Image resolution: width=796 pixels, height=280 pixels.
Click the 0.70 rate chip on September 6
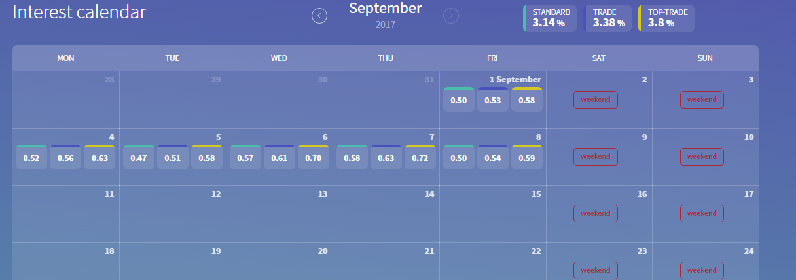(x=313, y=157)
